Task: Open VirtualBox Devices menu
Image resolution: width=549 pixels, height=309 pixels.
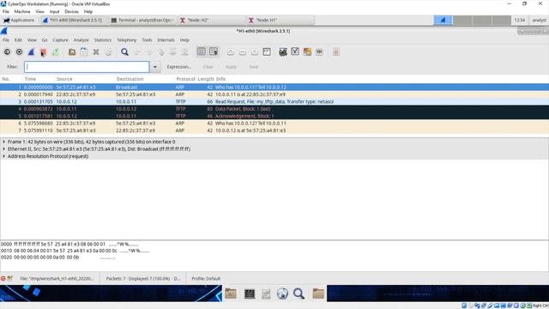Action: point(71,11)
